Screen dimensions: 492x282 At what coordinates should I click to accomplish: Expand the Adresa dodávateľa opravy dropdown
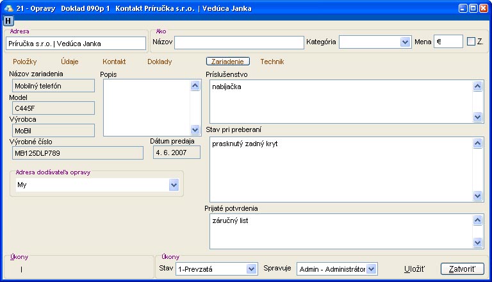(174, 185)
